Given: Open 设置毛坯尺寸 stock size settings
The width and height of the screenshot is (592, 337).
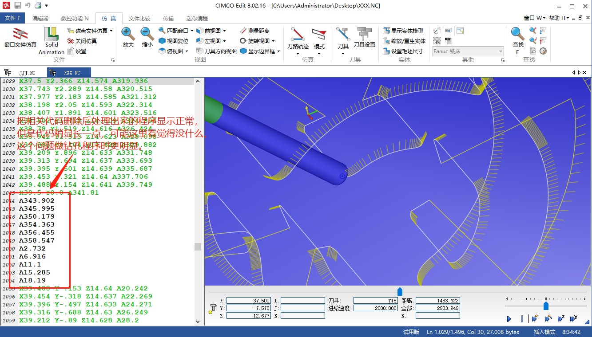Looking at the screenshot, I should tap(403, 51).
